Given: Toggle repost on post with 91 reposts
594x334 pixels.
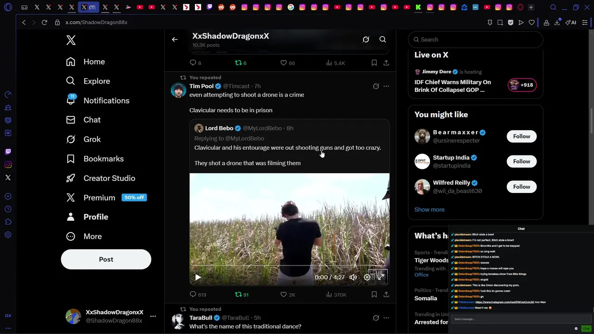Looking at the screenshot, I should [242, 295].
